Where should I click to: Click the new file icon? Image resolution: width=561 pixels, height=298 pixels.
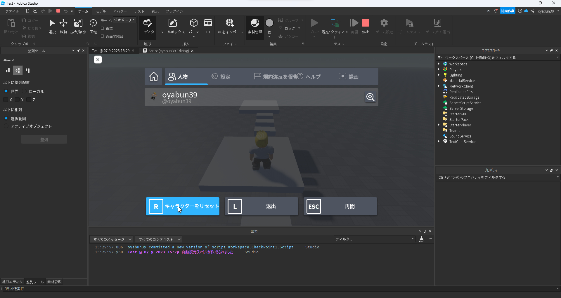click(x=27, y=11)
